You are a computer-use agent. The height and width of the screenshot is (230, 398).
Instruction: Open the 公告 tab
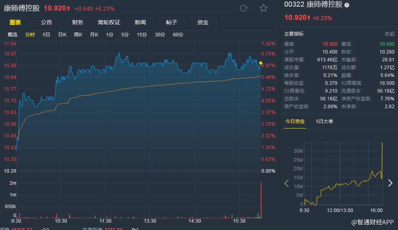click(x=46, y=23)
